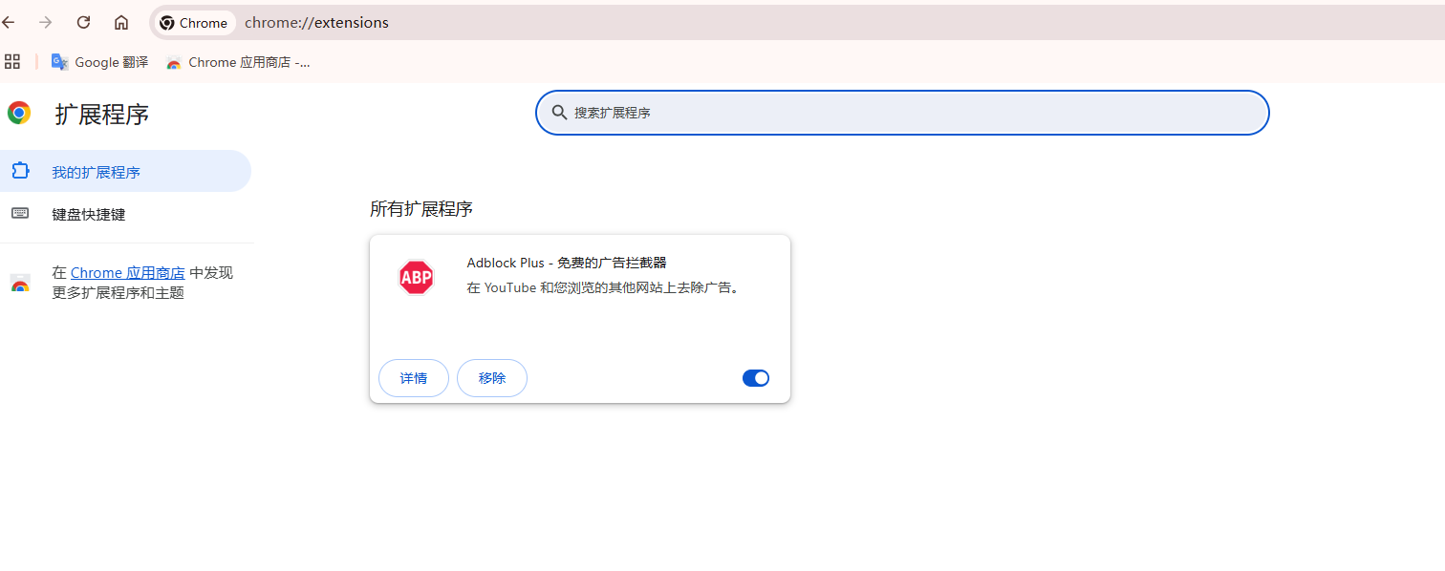The image size is (1445, 571).
Task: Click the keyboard icon beside 键盘快捷键
Action: (20, 213)
